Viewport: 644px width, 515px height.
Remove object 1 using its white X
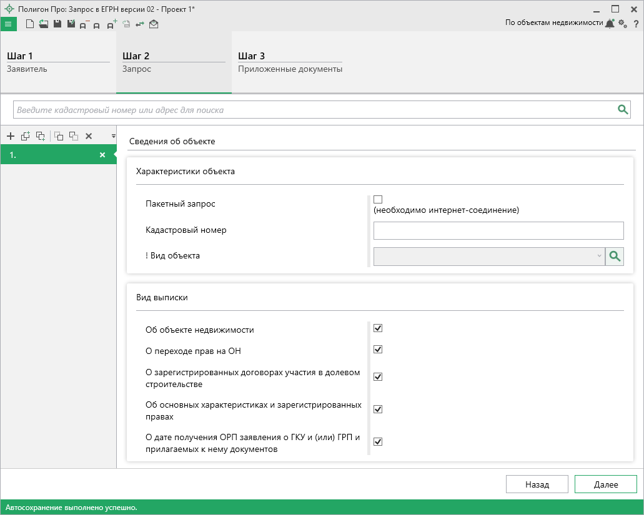[x=102, y=155]
